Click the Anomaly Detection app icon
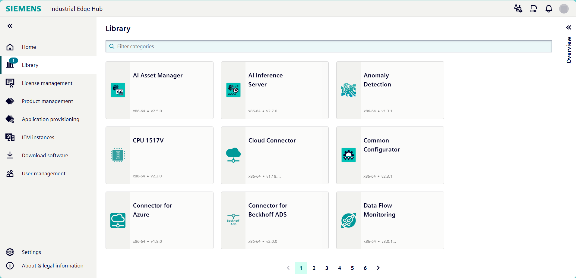This screenshot has width=576, height=278. (x=349, y=90)
